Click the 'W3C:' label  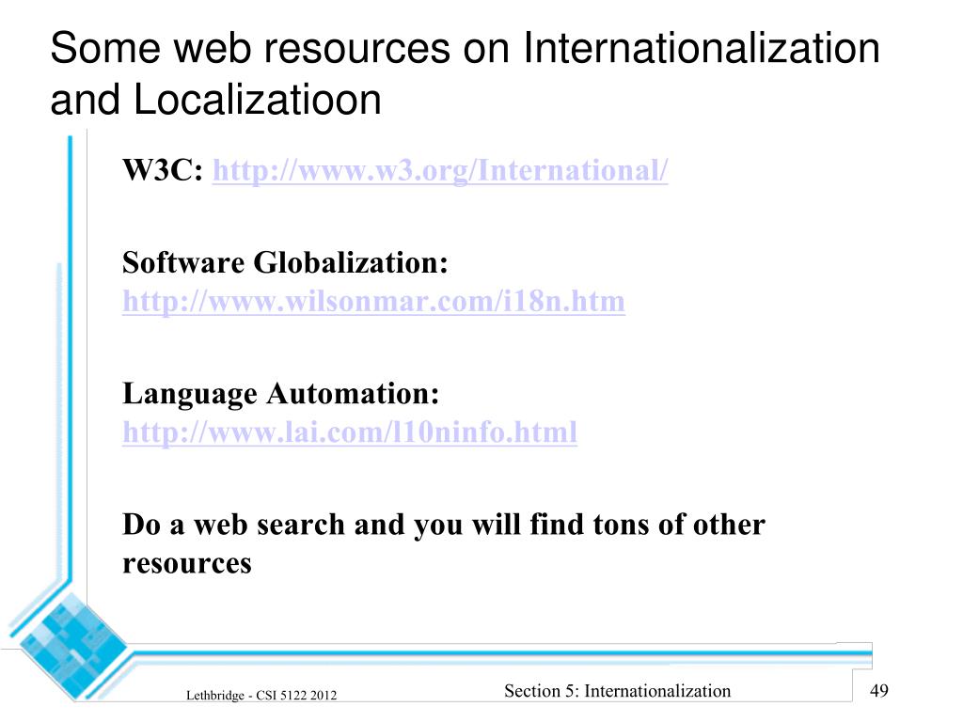click(163, 170)
